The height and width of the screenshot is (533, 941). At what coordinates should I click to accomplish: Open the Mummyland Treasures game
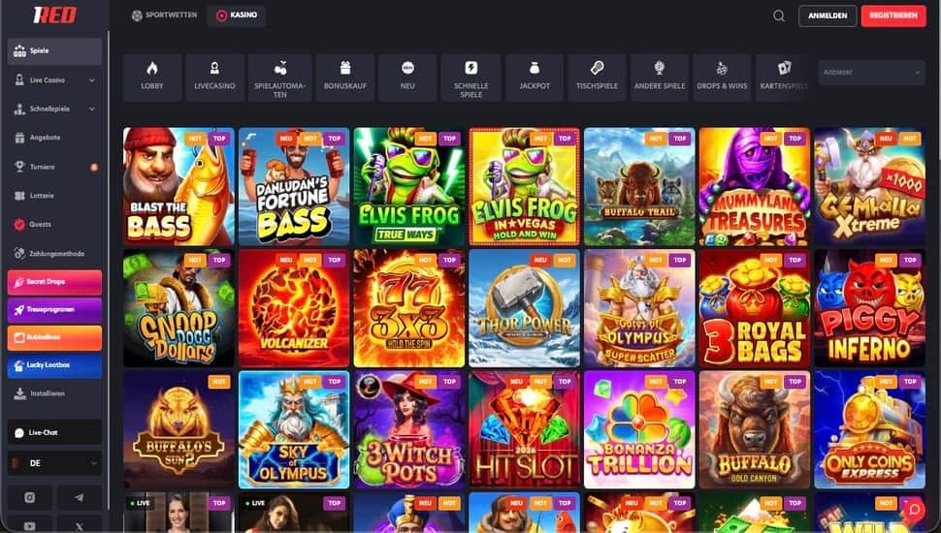(x=755, y=186)
